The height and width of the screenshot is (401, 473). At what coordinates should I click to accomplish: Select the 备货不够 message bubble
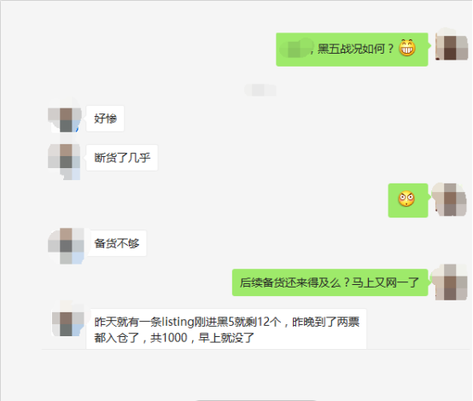(116, 243)
